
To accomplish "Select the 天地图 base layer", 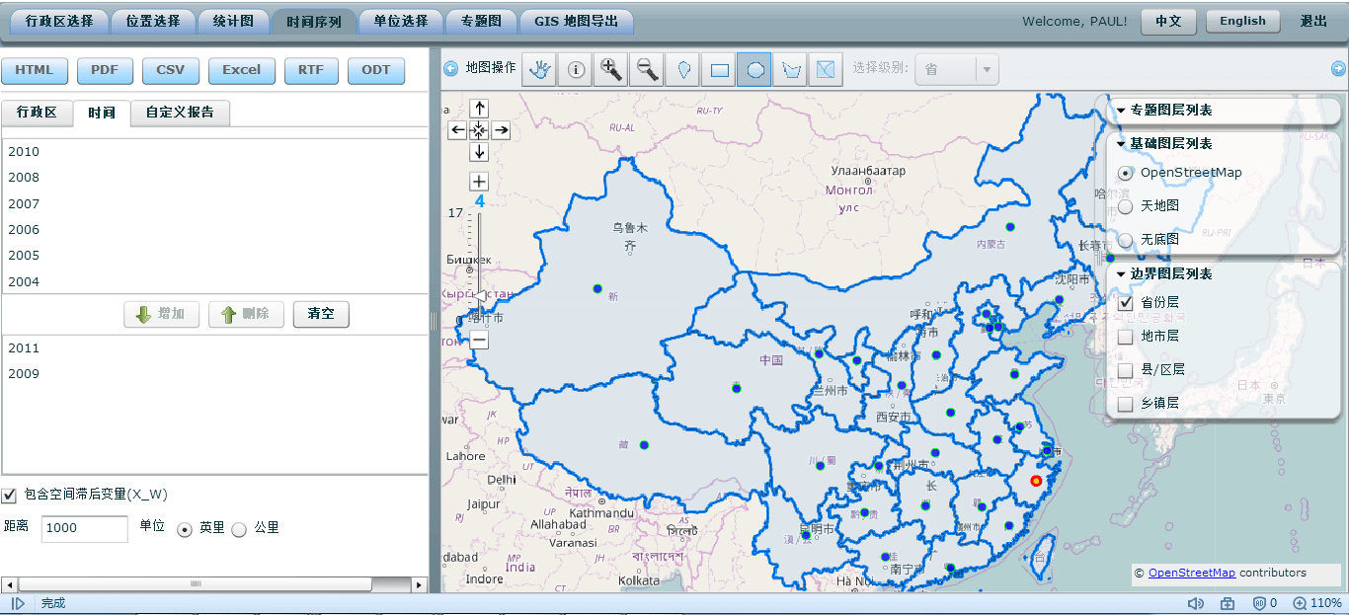I will (x=1125, y=206).
